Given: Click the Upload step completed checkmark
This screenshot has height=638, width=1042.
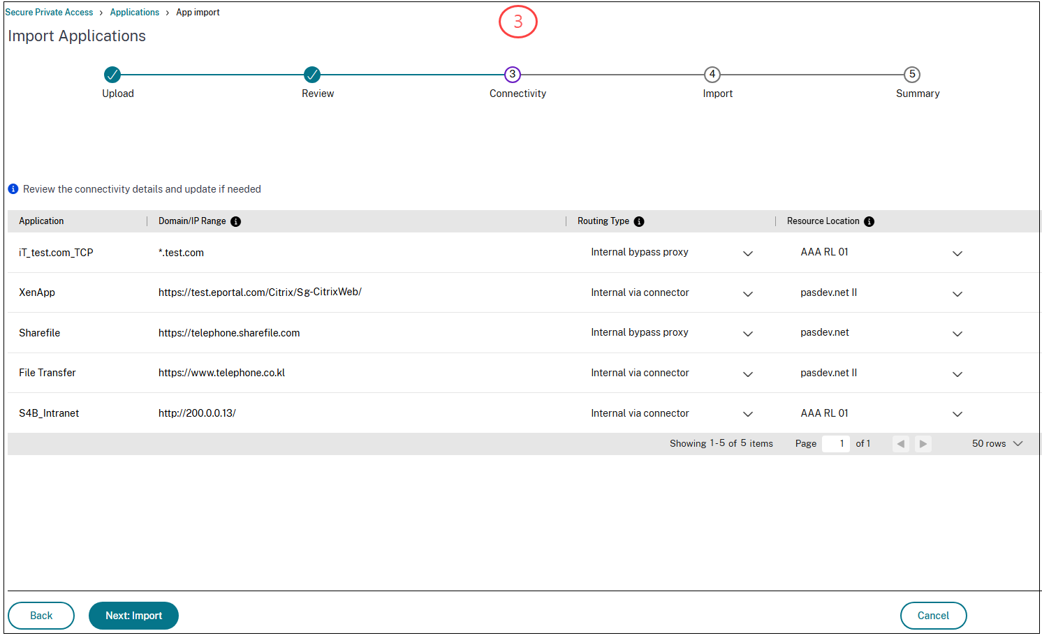Looking at the screenshot, I should click(112, 75).
